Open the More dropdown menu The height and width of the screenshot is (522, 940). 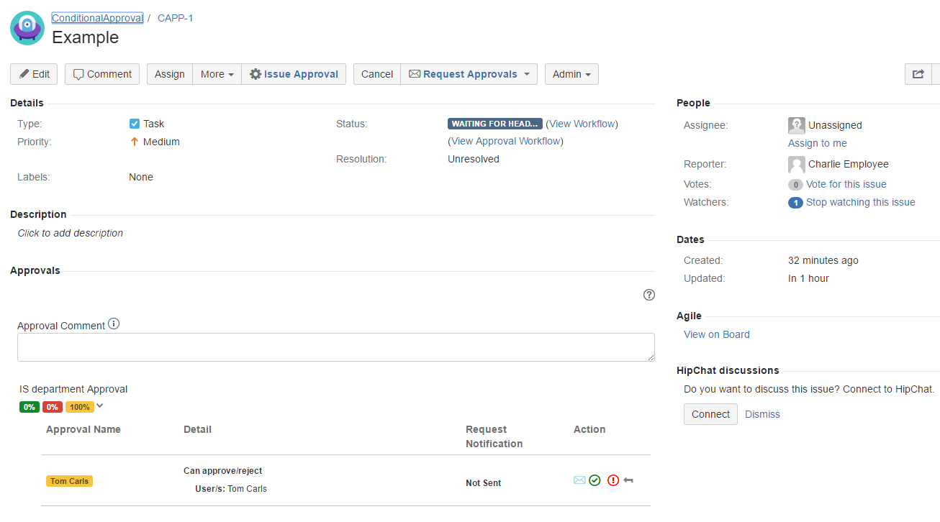[217, 74]
